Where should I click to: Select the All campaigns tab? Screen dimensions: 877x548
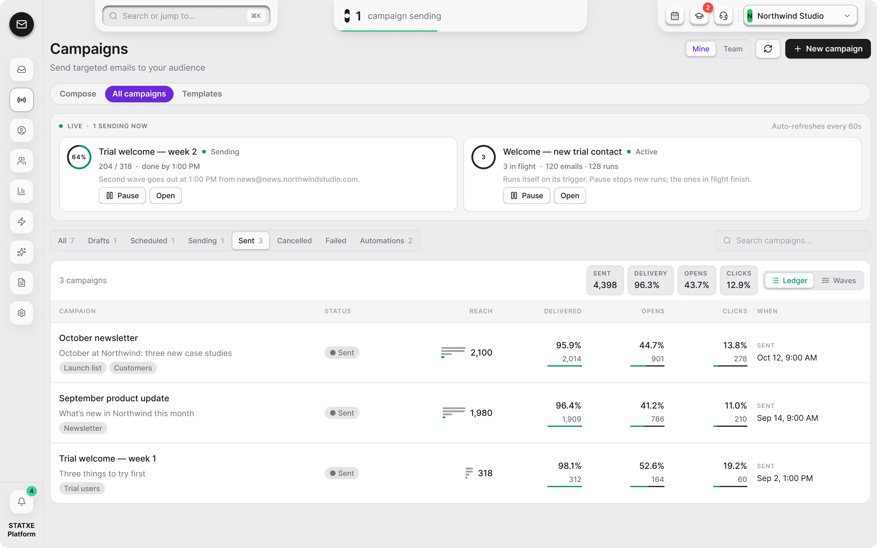click(139, 94)
